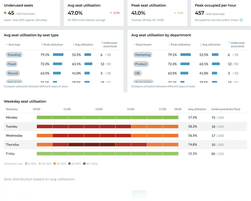Viewport: 251px width, 201px height.
Task: Open the Shared seat type tag
Action: tap(13, 73)
